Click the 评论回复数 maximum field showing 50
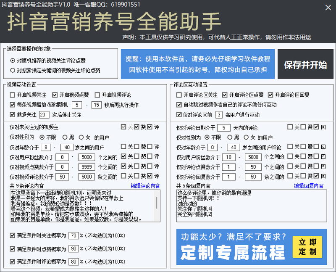This screenshot has height=272, width=336. click(253, 177)
